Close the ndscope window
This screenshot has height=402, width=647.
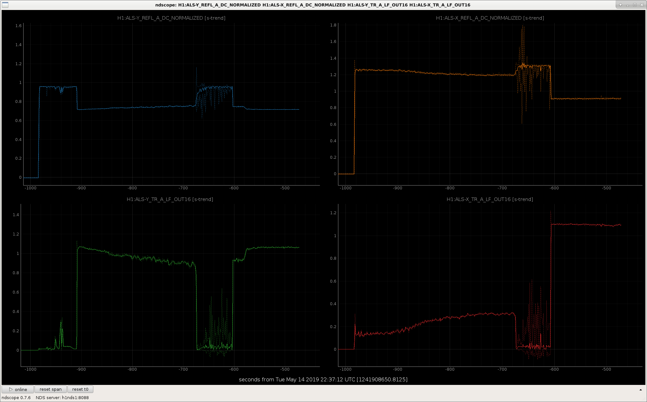pyautogui.click(x=642, y=5)
